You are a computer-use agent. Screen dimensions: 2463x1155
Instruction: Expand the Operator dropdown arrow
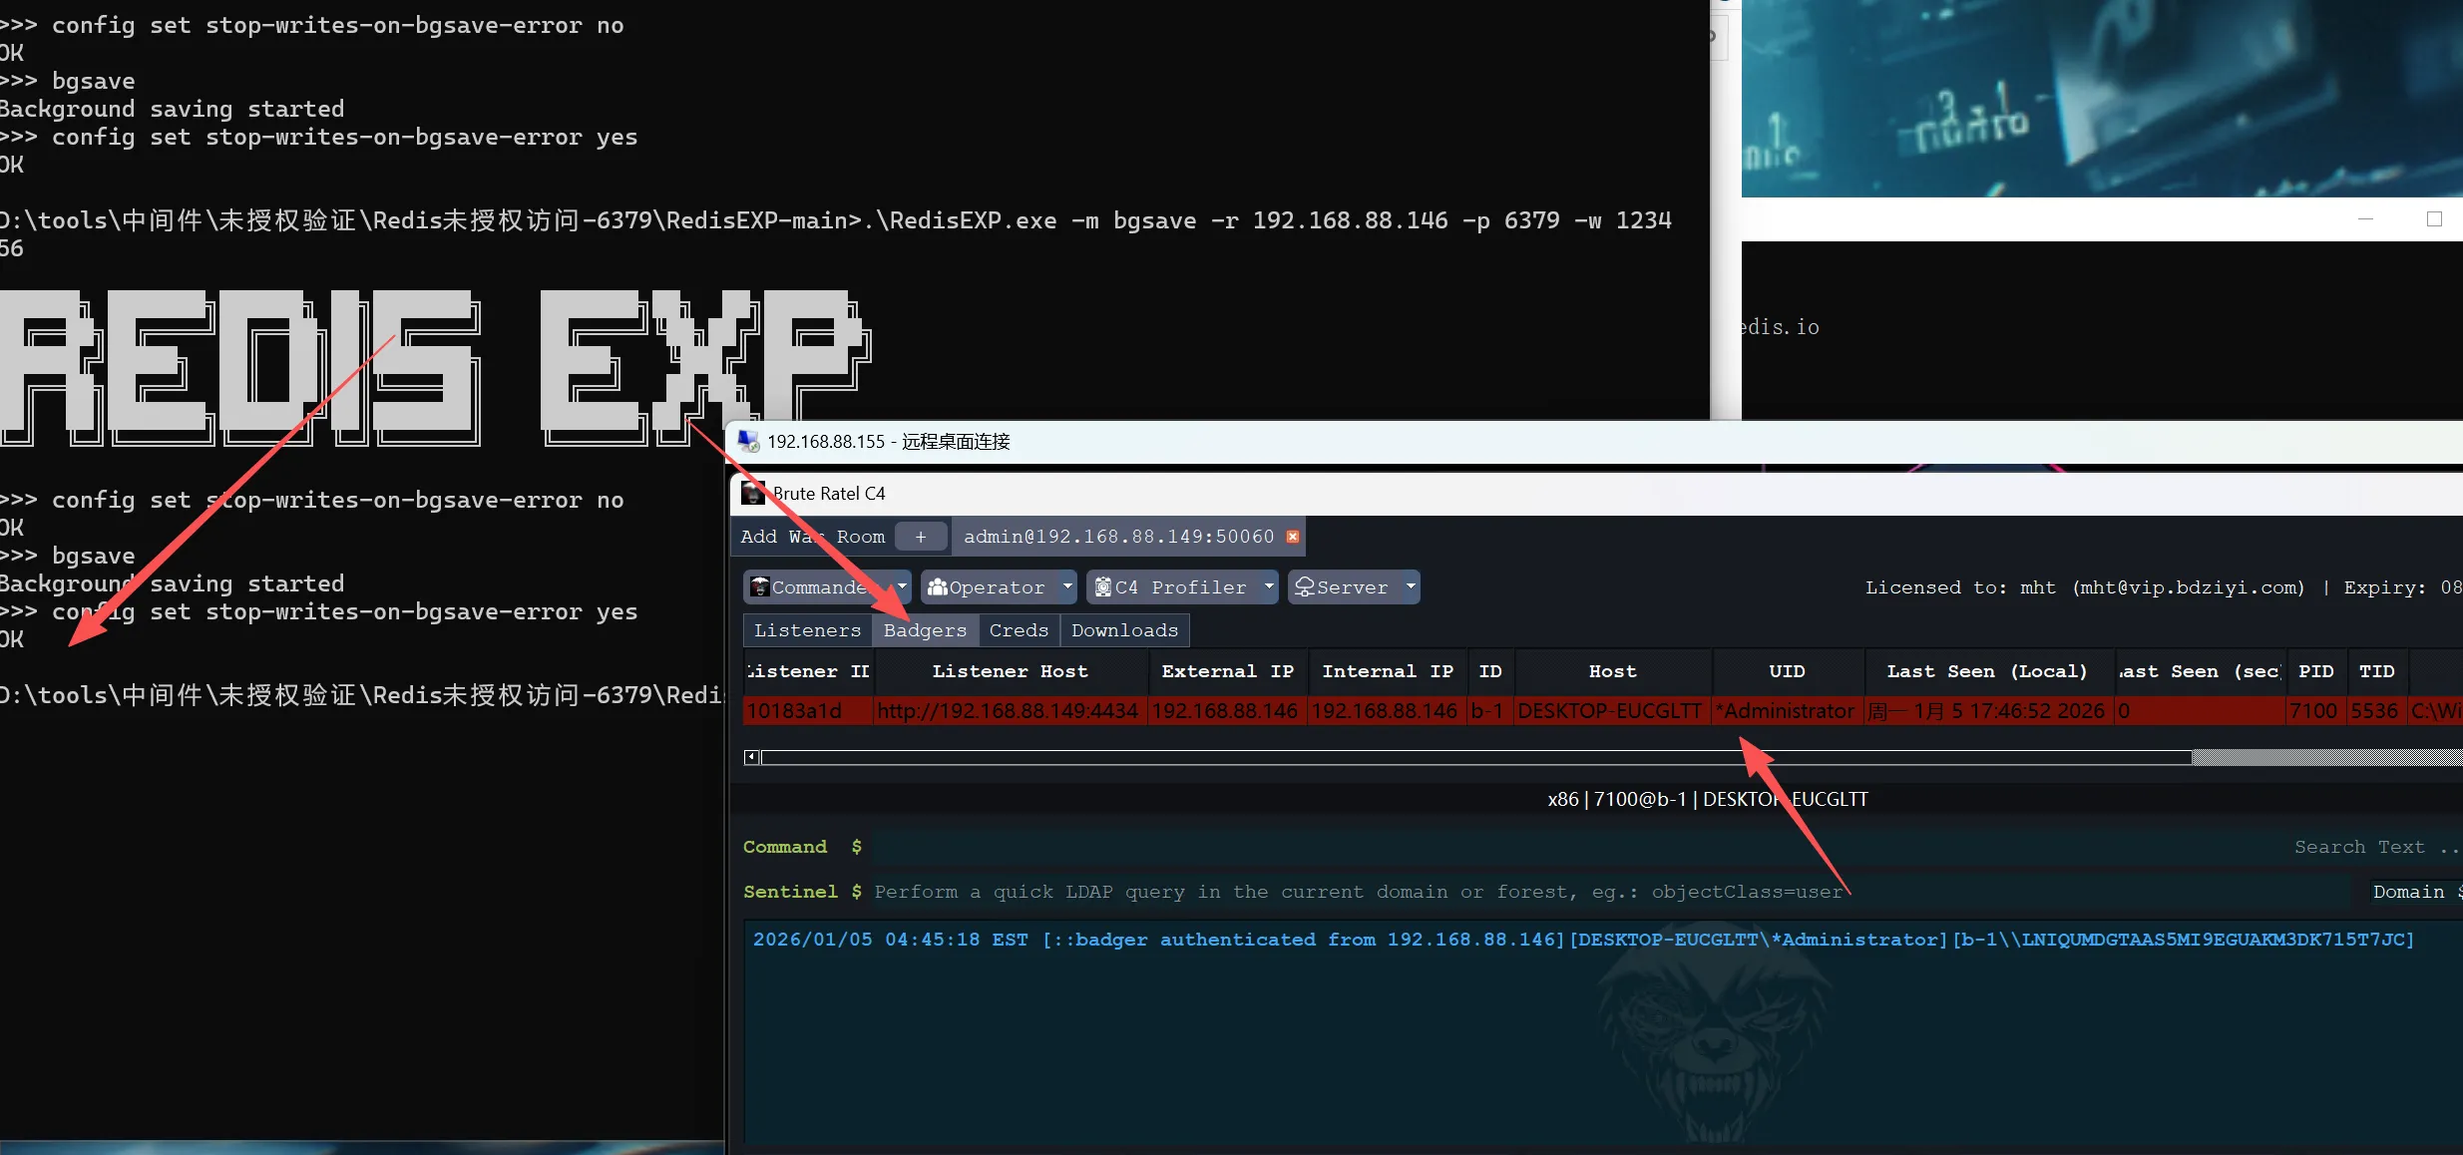(1067, 586)
